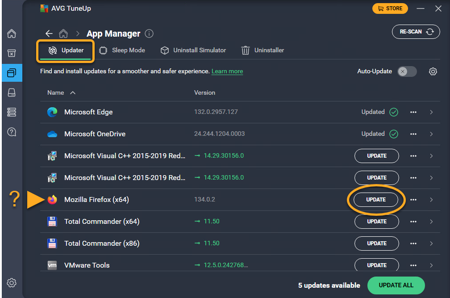Click the stacked database icon in sidebar
This screenshot has width=450, height=298.
(12, 112)
